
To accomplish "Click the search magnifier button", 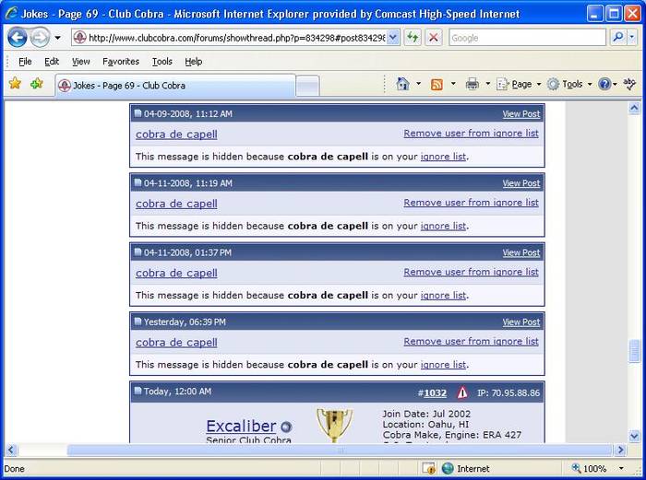I will pyautogui.click(x=618, y=38).
